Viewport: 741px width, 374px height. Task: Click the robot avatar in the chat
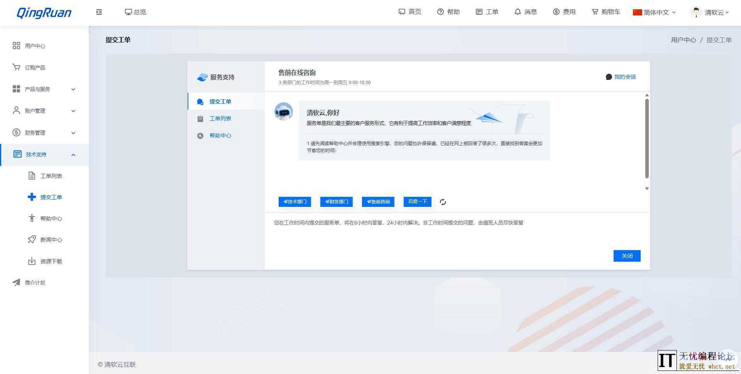tap(284, 112)
